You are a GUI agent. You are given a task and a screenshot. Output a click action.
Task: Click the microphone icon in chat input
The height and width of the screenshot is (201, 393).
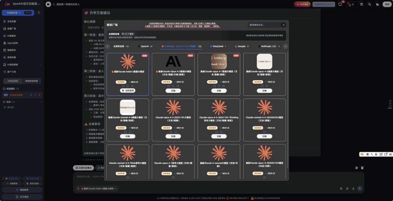coord(353,188)
